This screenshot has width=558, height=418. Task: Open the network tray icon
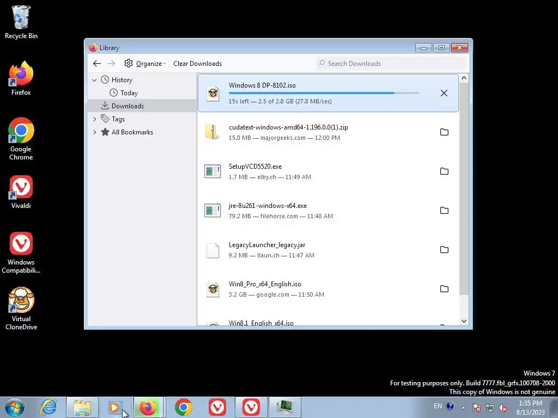(x=490, y=408)
